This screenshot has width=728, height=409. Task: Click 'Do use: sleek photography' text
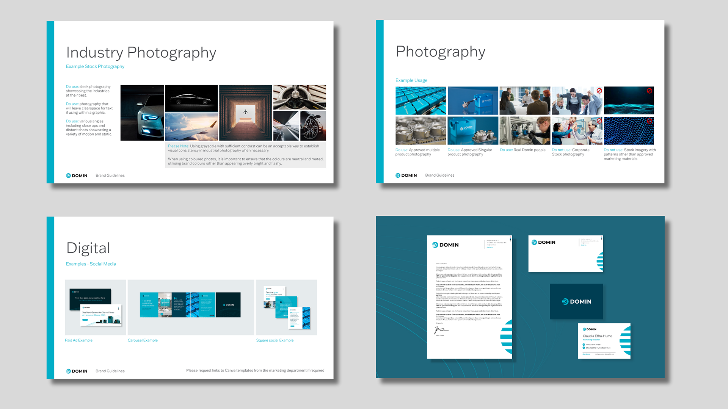pos(88,91)
